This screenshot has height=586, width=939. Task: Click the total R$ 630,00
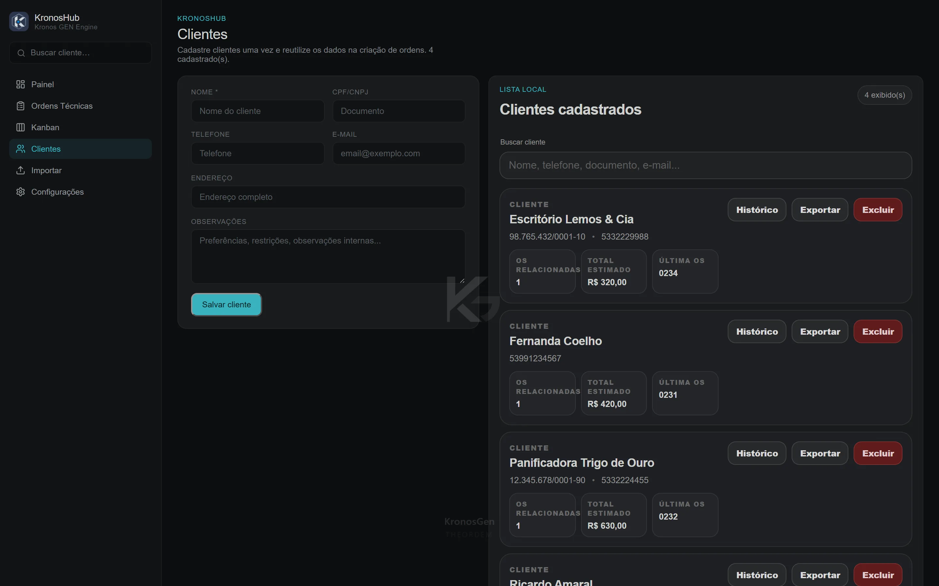(607, 525)
